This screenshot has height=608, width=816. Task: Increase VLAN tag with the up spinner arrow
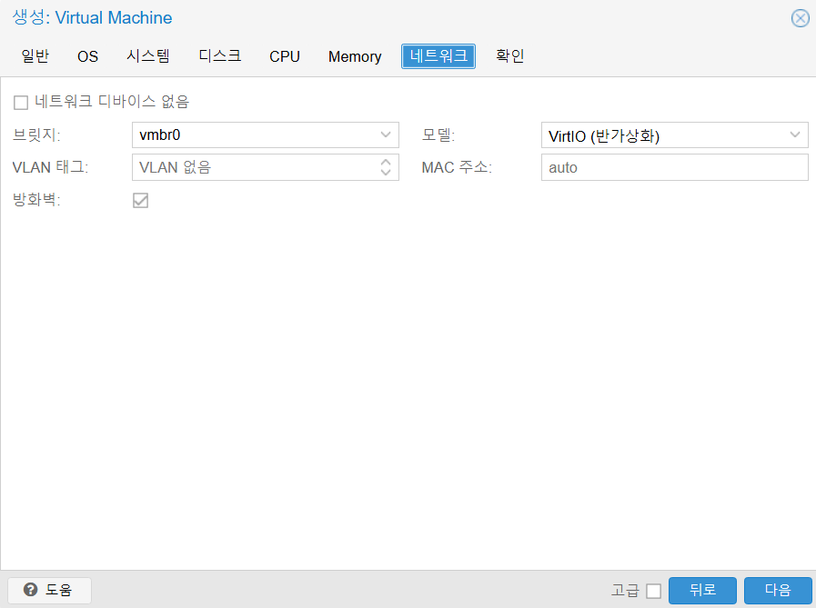(x=386, y=163)
